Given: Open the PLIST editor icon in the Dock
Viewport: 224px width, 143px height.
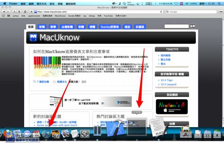Looking at the screenshot, I should coord(158,127).
